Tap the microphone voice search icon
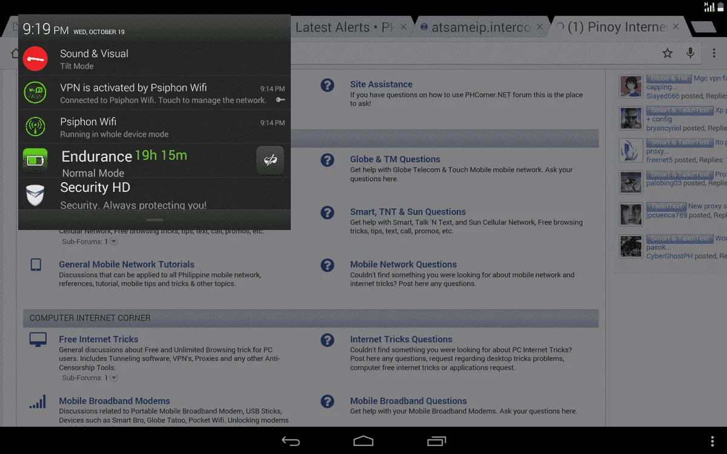 (x=690, y=53)
